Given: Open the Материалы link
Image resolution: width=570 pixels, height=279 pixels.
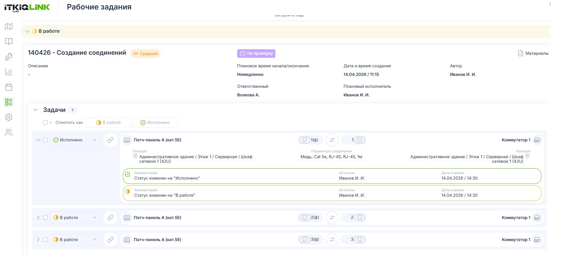Looking at the screenshot, I should [533, 53].
